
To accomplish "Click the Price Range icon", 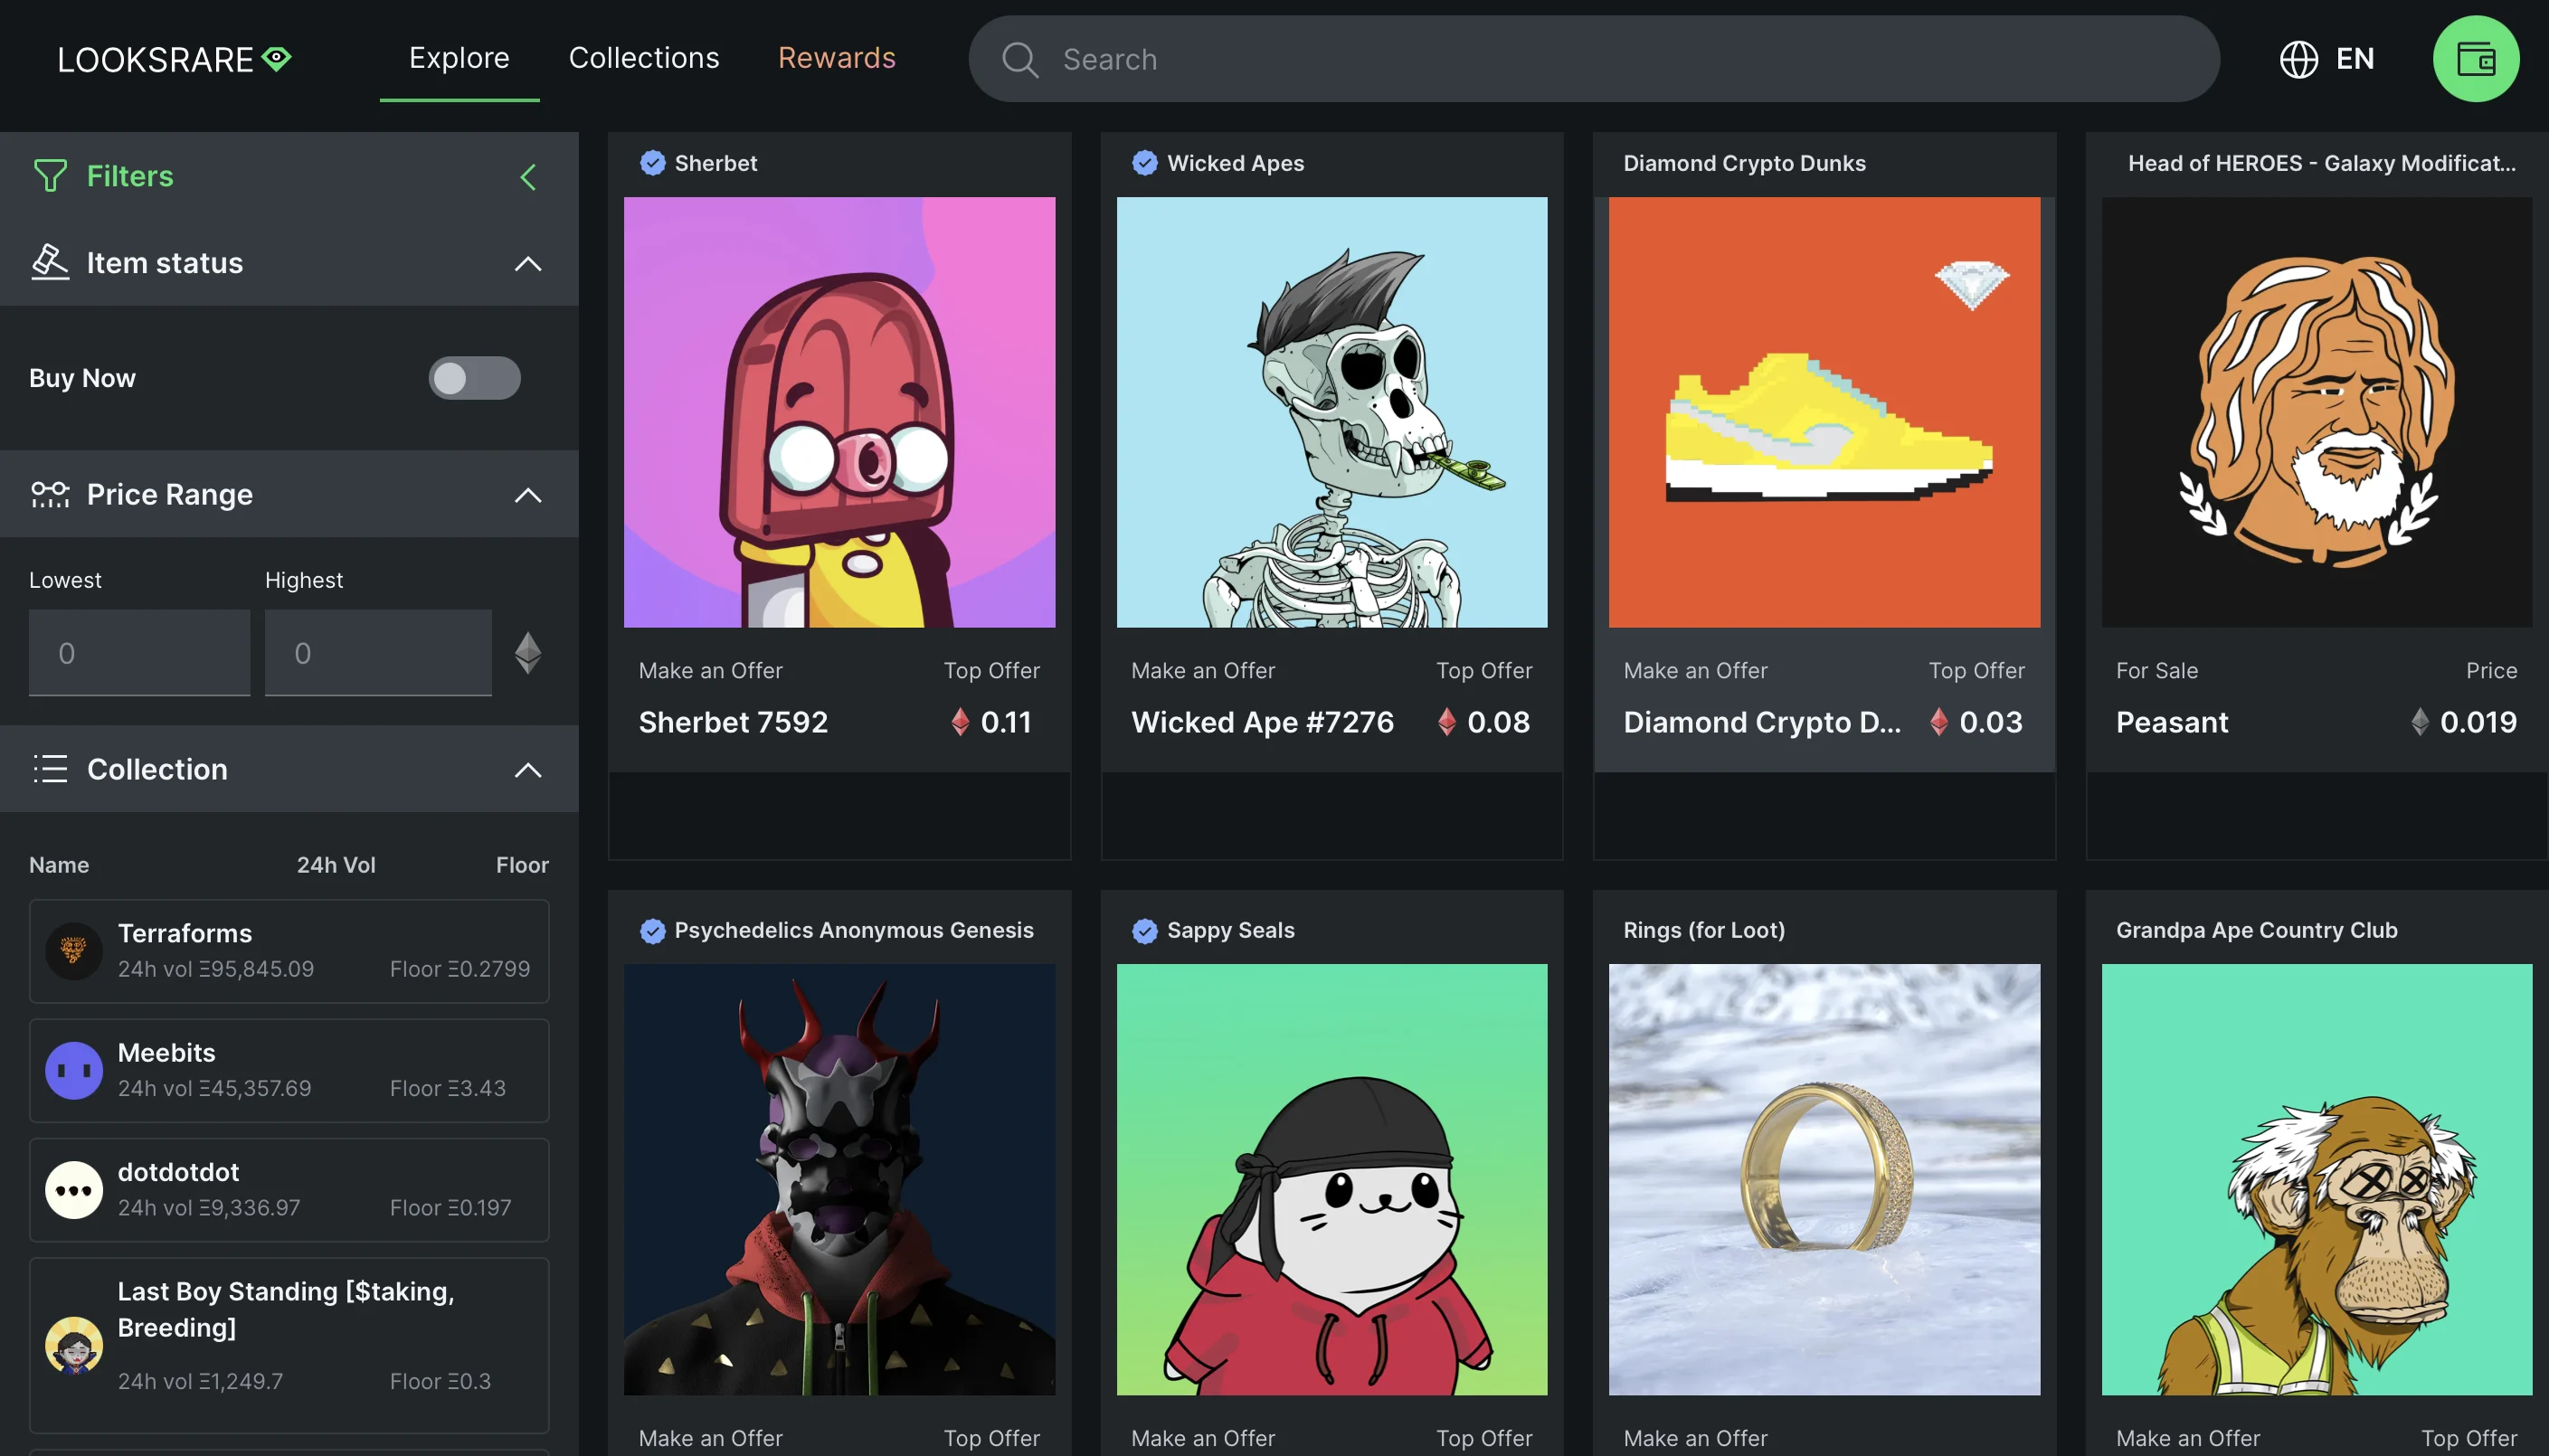I will click(x=50, y=494).
